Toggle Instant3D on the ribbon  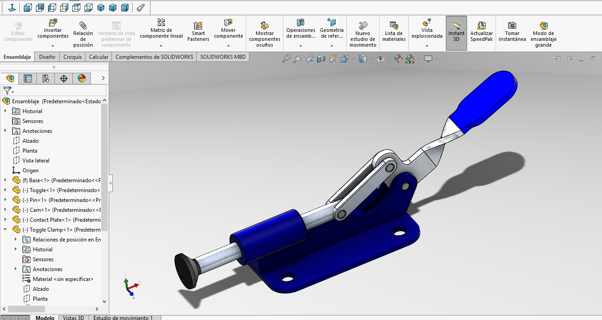(x=456, y=30)
